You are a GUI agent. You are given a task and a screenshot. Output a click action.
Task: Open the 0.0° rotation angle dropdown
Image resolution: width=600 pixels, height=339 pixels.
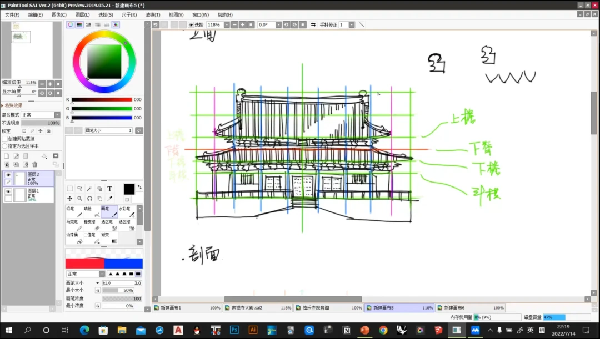click(x=278, y=24)
